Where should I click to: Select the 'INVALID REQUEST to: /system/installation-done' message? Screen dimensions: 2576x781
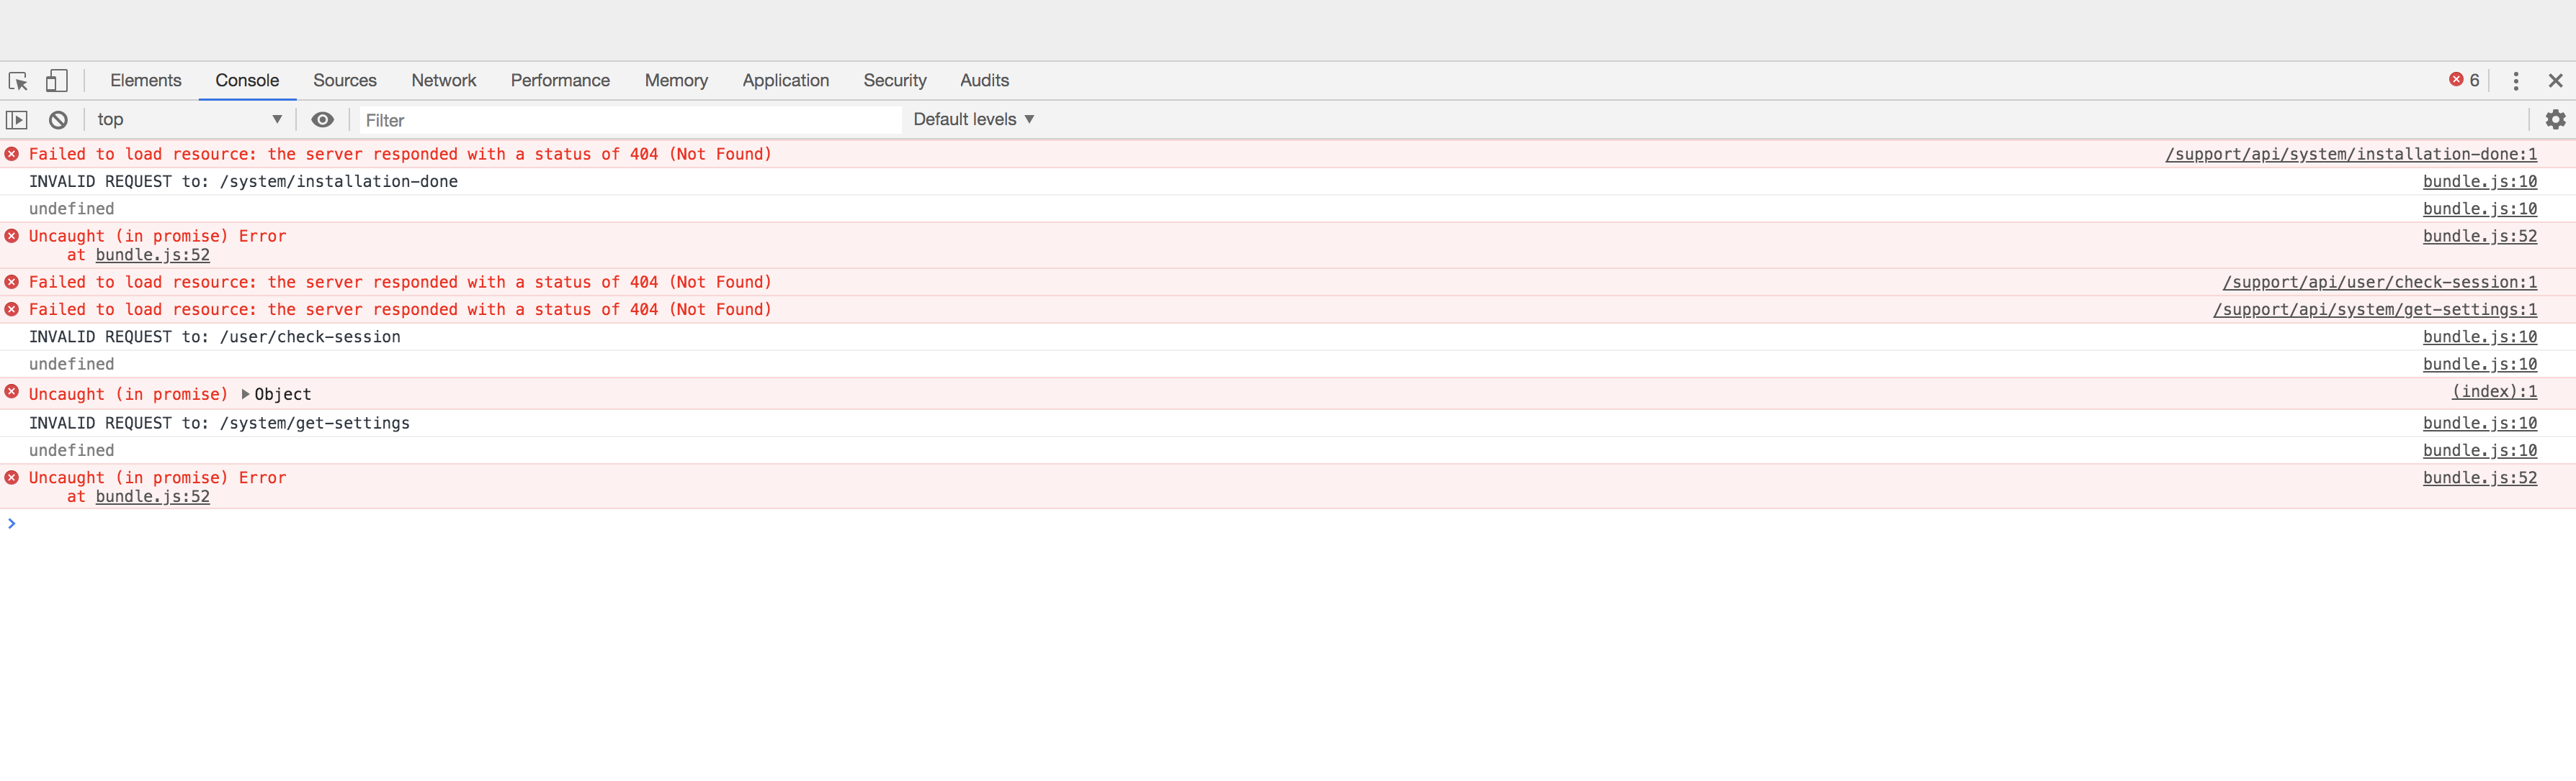pos(243,181)
